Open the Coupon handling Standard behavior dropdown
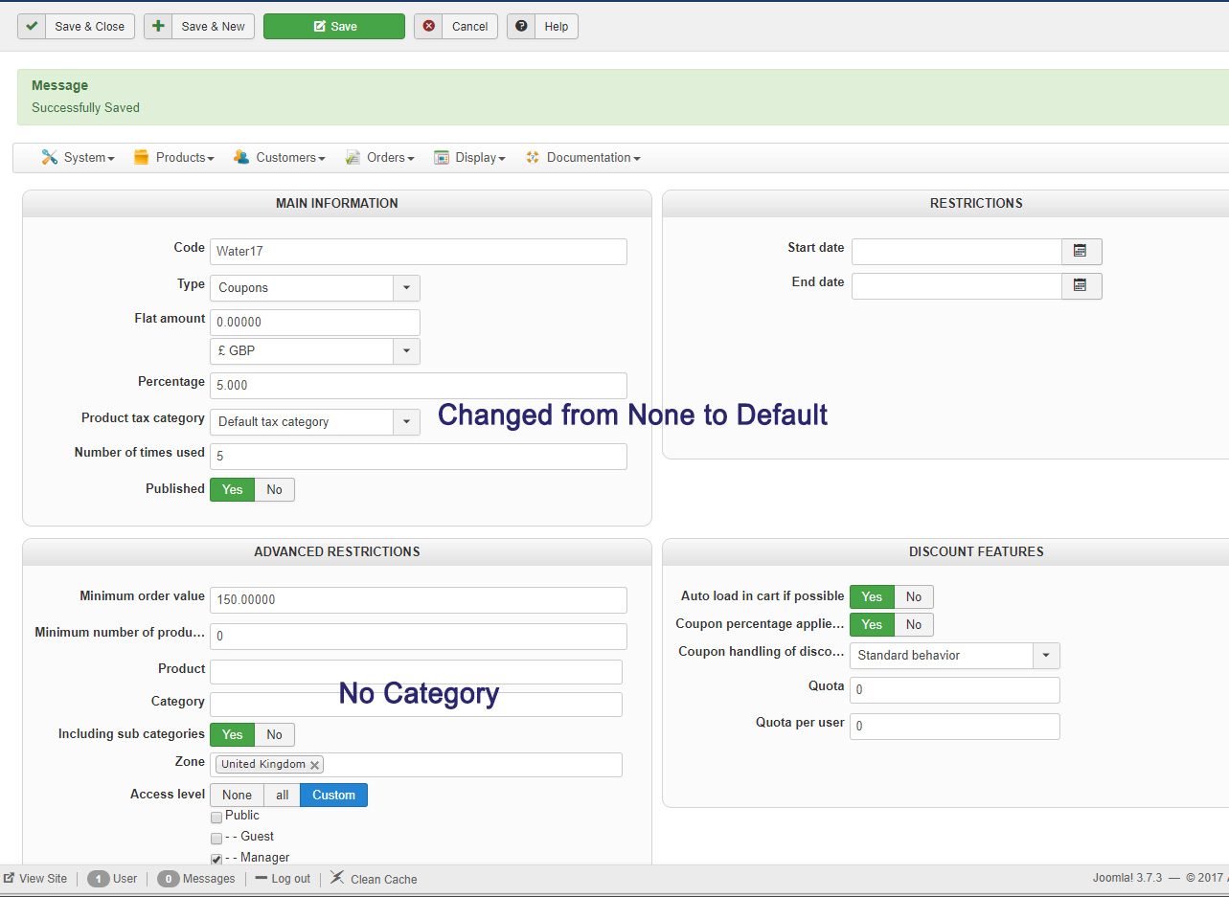The image size is (1229, 897). tap(954, 655)
